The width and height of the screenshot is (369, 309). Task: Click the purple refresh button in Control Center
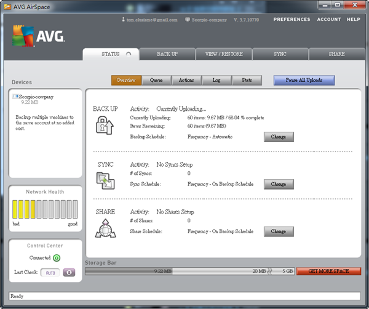[69, 273]
